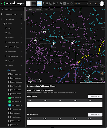This screenshot has width=107, height=128.
Task: Click the marker near Gooseneck Pottery
Action: (x=53, y=44)
